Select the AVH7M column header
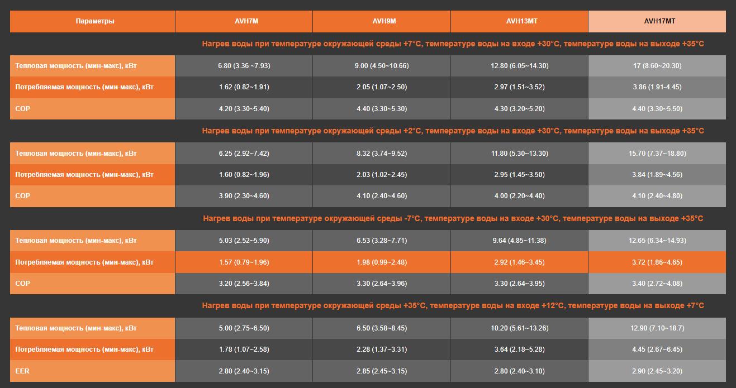 click(x=244, y=21)
